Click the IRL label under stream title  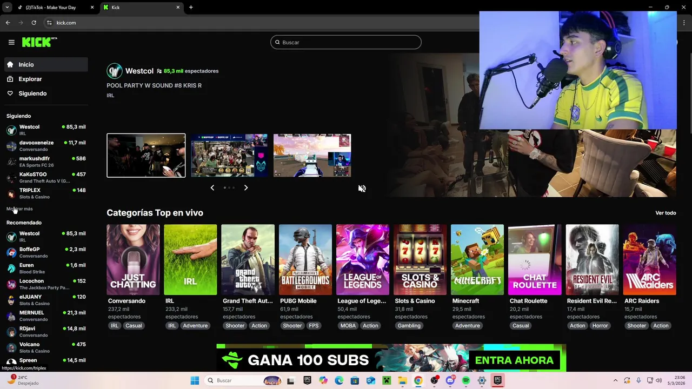(x=110, y=96)
